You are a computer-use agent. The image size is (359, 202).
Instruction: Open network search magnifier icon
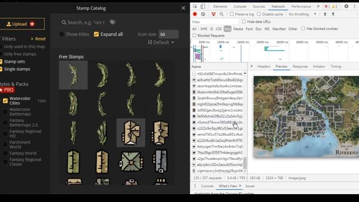coord(222,14)
